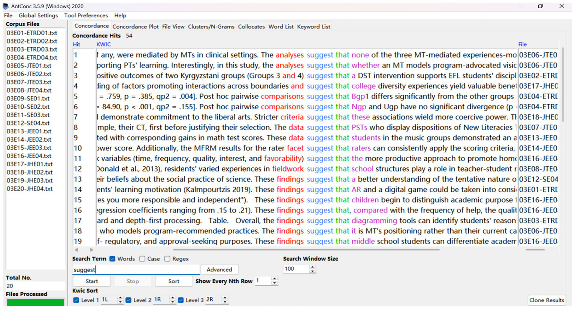Disable the Level 2 Kwic sort
The height and width of the screenshot is (309, 575).
tap(129, 300)
